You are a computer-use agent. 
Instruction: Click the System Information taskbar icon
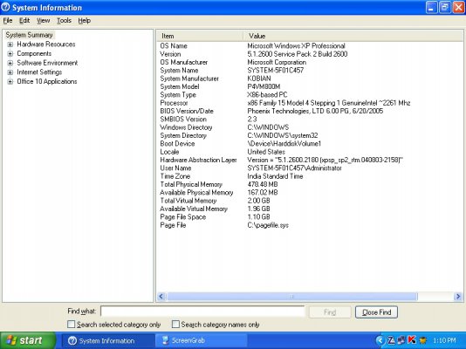pos(72,340)
